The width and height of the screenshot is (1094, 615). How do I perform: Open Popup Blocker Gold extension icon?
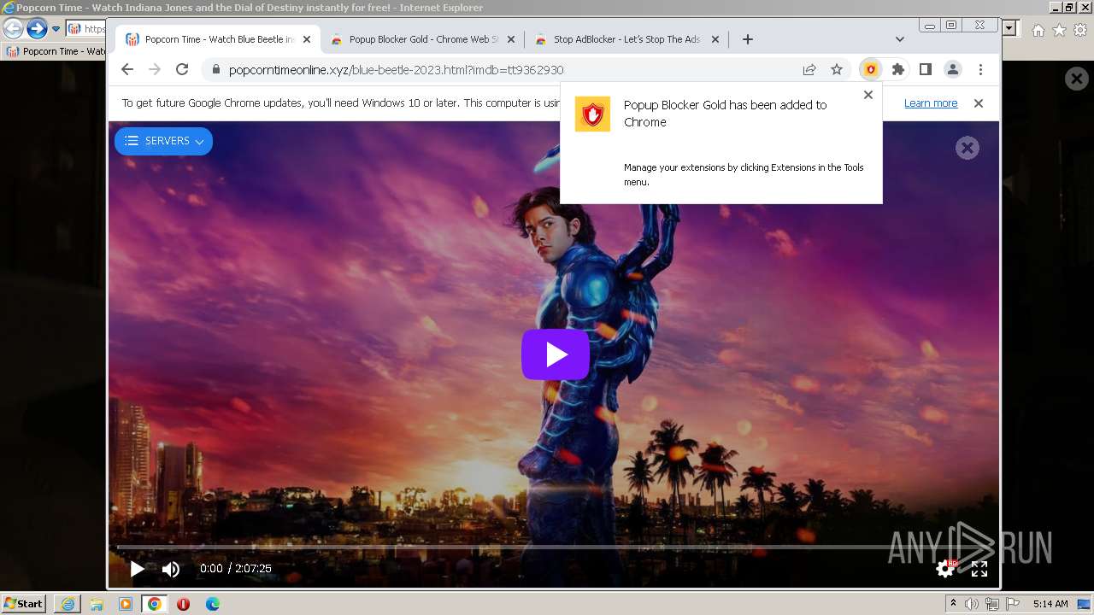click(x=870, y=70)
